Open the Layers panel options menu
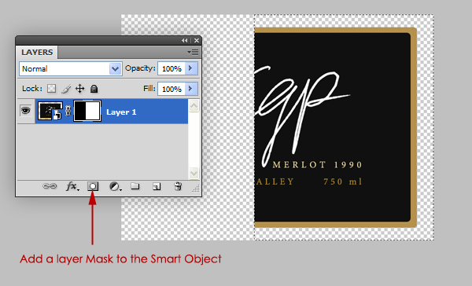The image size is (472, 286). pyautogui.click(x=193, y=53)
